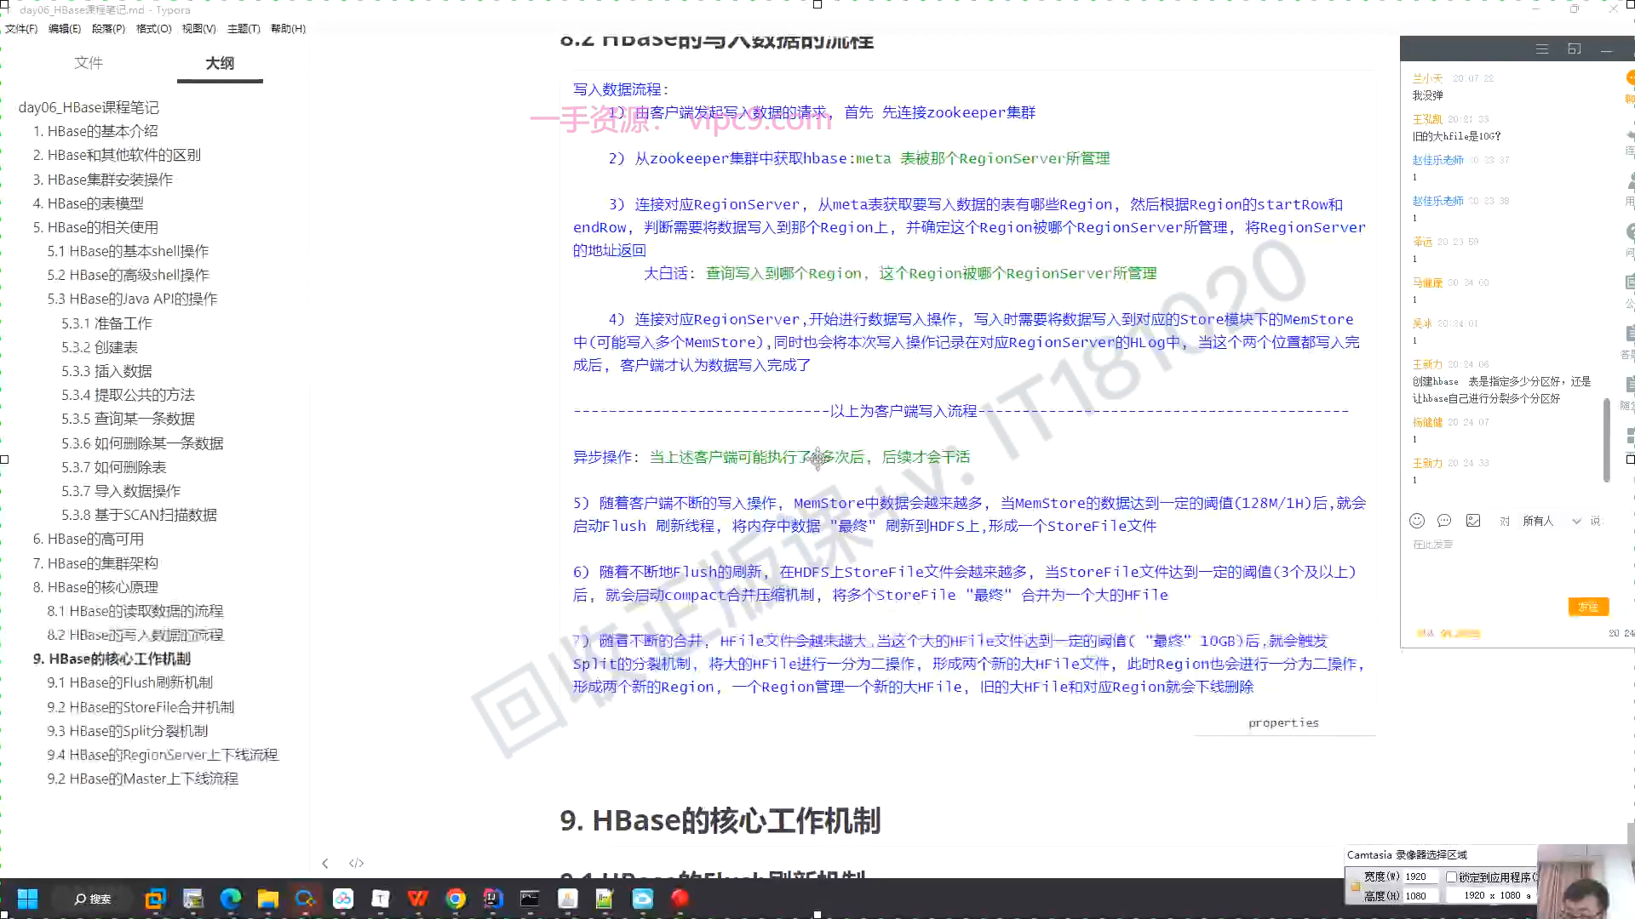
Task: Switch to the 文件 sidebar tab
Action: (89, 63)
